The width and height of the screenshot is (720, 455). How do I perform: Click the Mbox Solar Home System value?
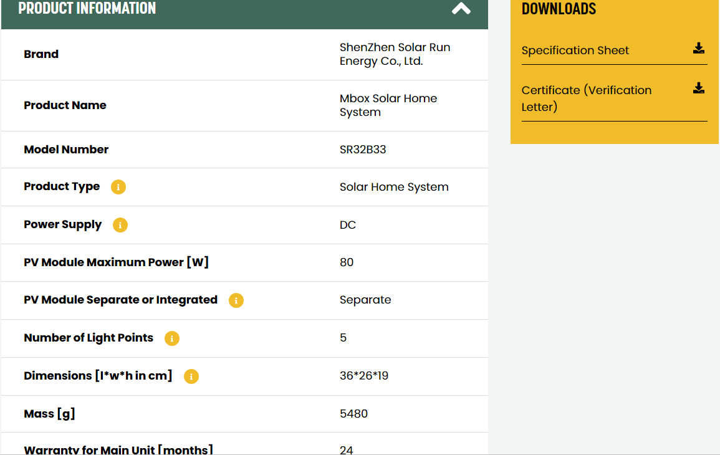point(388,105)
